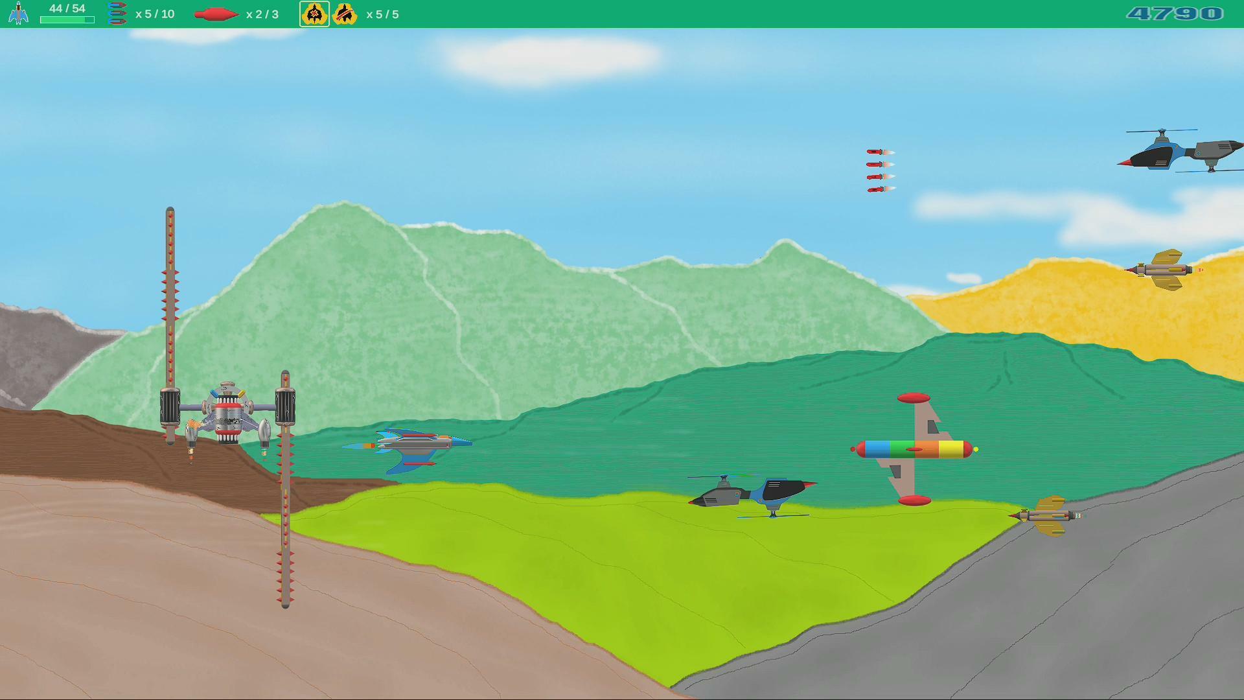Click the player ship health icon
Screen dimensions: 1244x700
(x=19, y=14)
